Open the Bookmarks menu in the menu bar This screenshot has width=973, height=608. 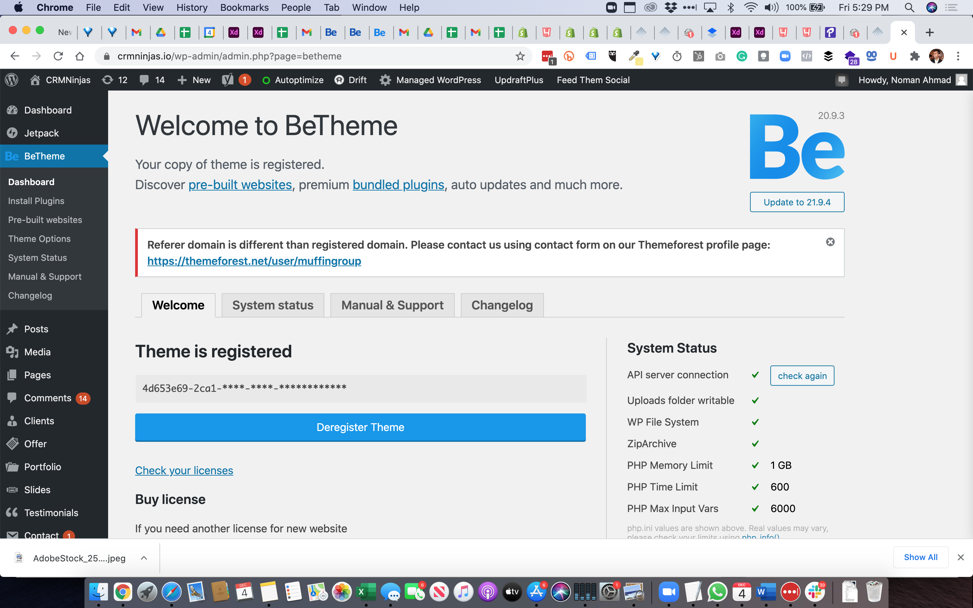[x=244, y=8]
